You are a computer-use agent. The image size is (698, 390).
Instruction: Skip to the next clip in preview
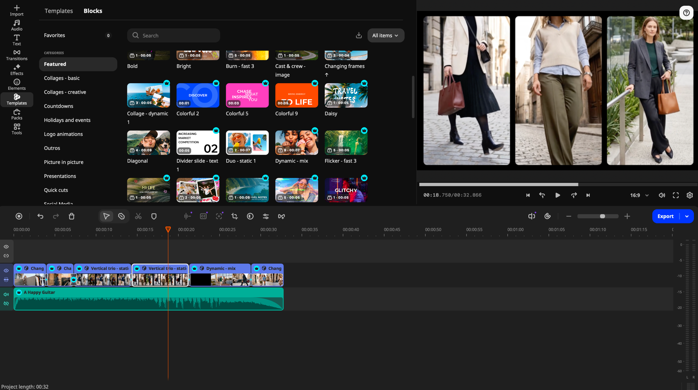click(588, 195)
